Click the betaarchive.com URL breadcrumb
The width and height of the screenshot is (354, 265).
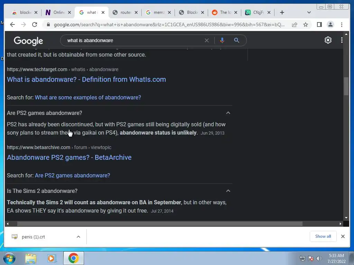(x=59, y=147)
